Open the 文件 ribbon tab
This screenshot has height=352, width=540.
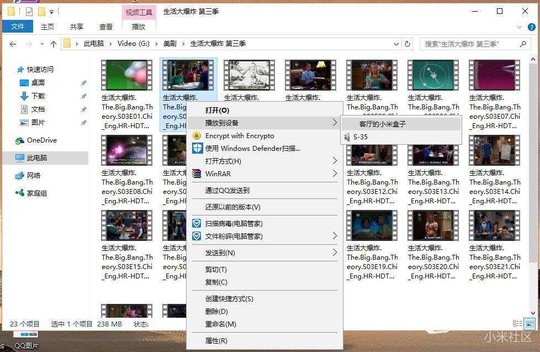coord(18,26)
